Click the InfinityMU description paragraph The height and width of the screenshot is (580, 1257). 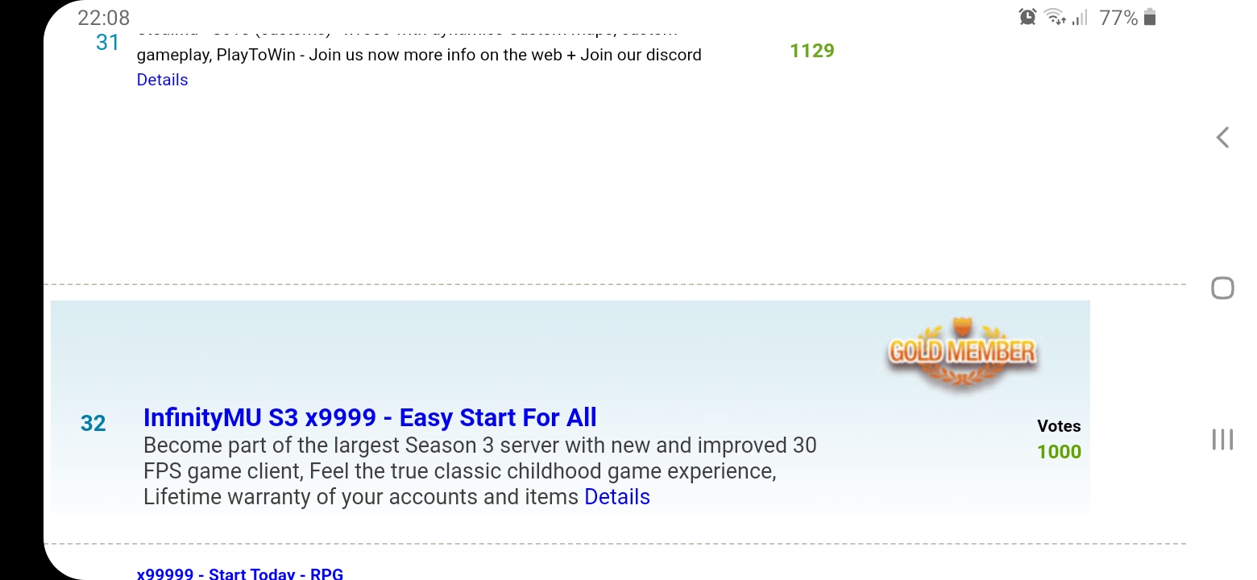tap(480, 471)
